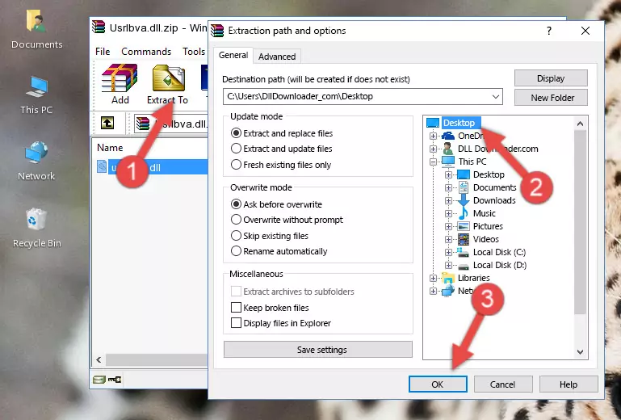Click the folder tree scroll down arrow
Viewport: 621px width, 420px height.
point(580,352)
